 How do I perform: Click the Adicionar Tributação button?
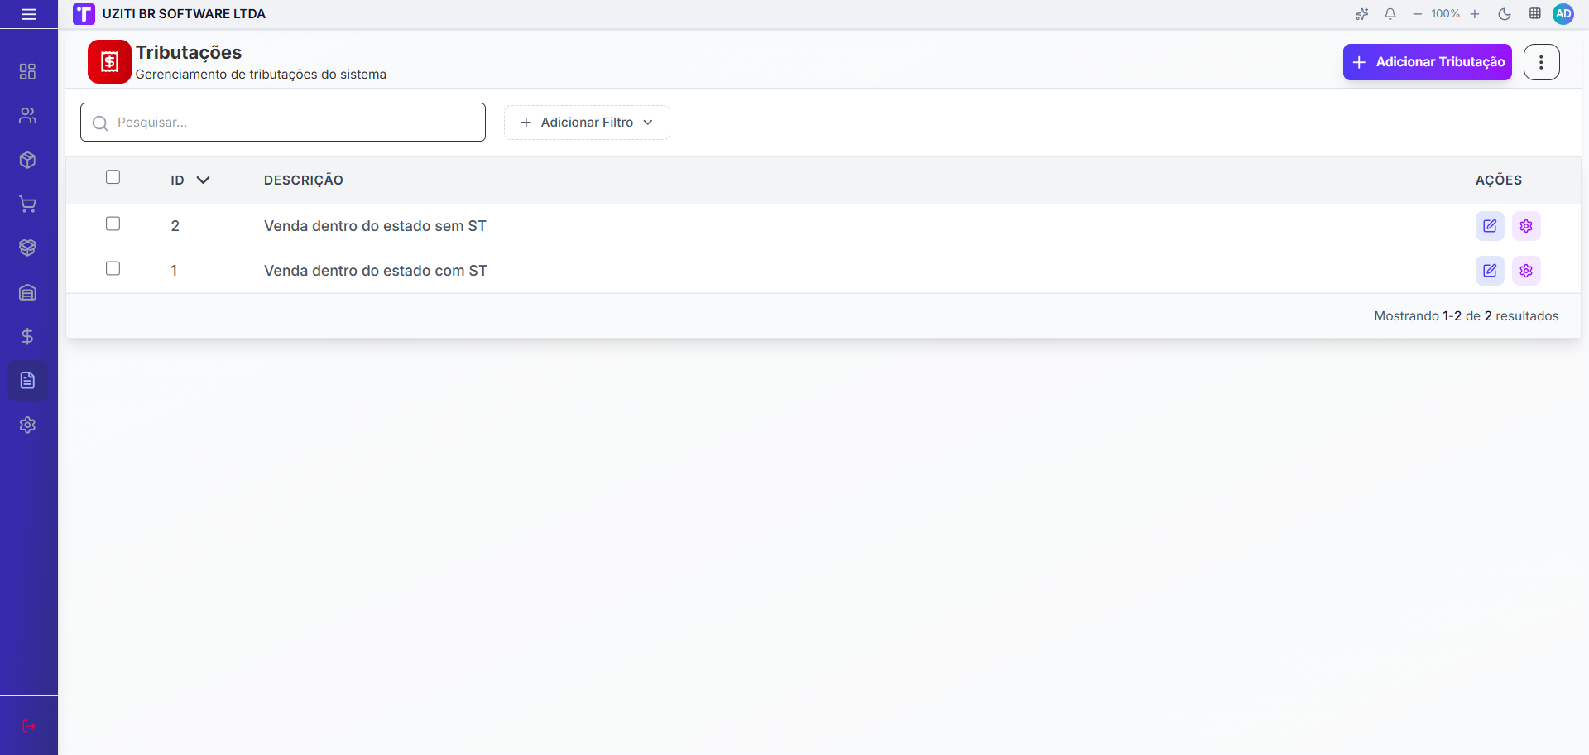(x=1427, y=62)
